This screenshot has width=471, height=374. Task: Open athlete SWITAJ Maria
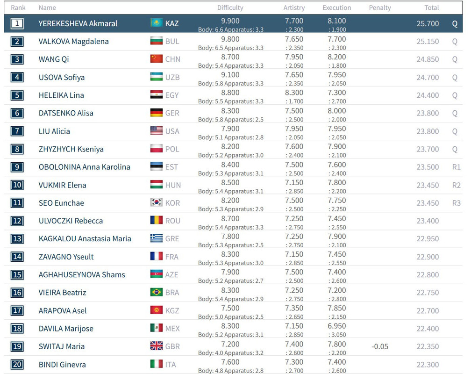tap(62, 346)
